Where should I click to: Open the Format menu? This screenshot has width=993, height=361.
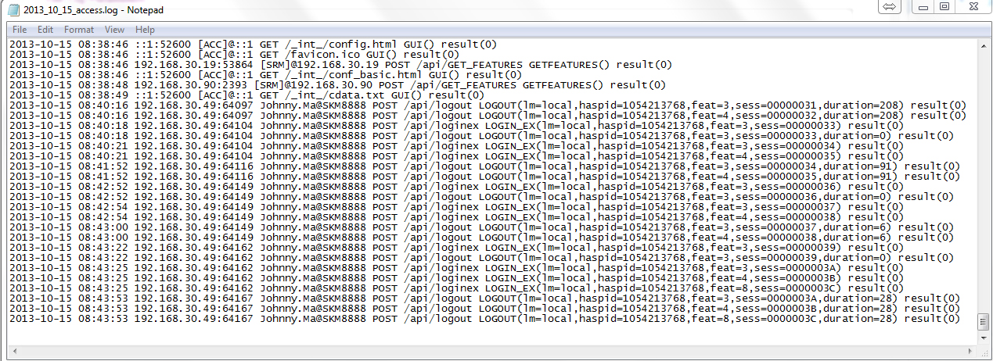click(x=78, y=30)
